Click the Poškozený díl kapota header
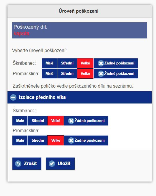This screenshot has width=156, height=196. (80, 30)
